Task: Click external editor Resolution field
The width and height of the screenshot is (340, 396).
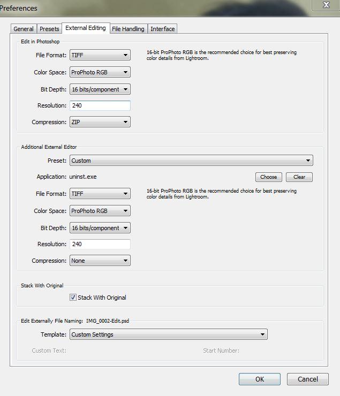Action: tap(100, 244)
